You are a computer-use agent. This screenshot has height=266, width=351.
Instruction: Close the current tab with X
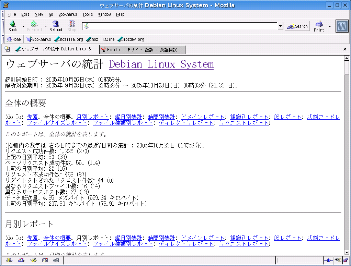pos(345,49)
